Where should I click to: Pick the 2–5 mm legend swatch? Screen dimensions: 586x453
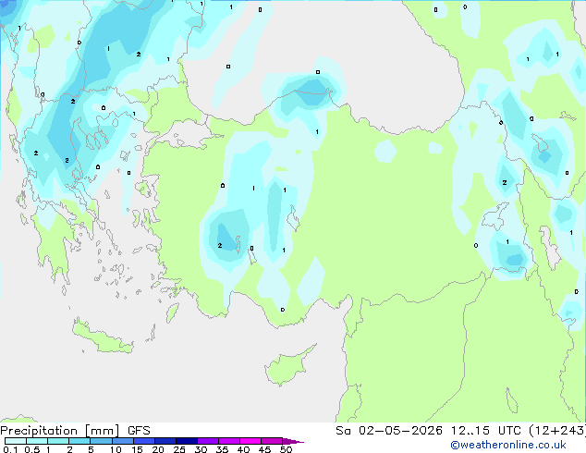pyautogui.click(x=79, y=441)
